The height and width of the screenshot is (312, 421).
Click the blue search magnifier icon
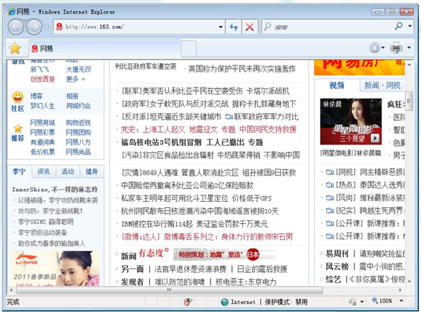[x=398, y=26]
